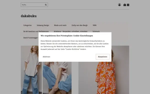
Task: Click the cookie dialog heading text
Action: point(67,36)
